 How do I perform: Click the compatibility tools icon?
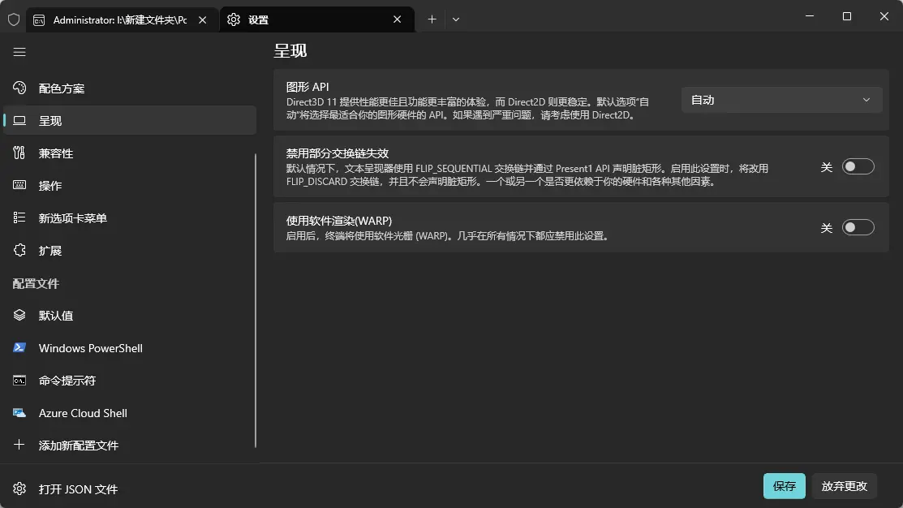click(x=19, y=153)
